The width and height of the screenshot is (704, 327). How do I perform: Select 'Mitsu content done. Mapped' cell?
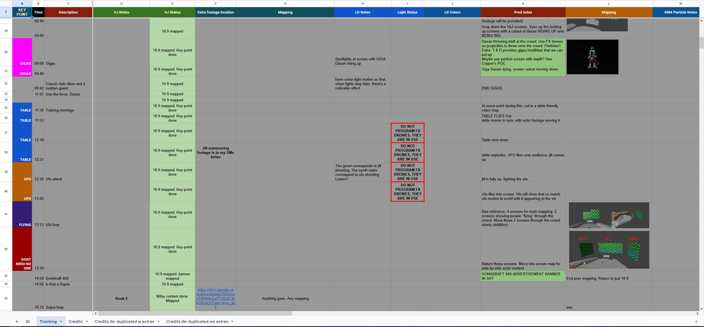pyautogui.click(x=172, y=298)
